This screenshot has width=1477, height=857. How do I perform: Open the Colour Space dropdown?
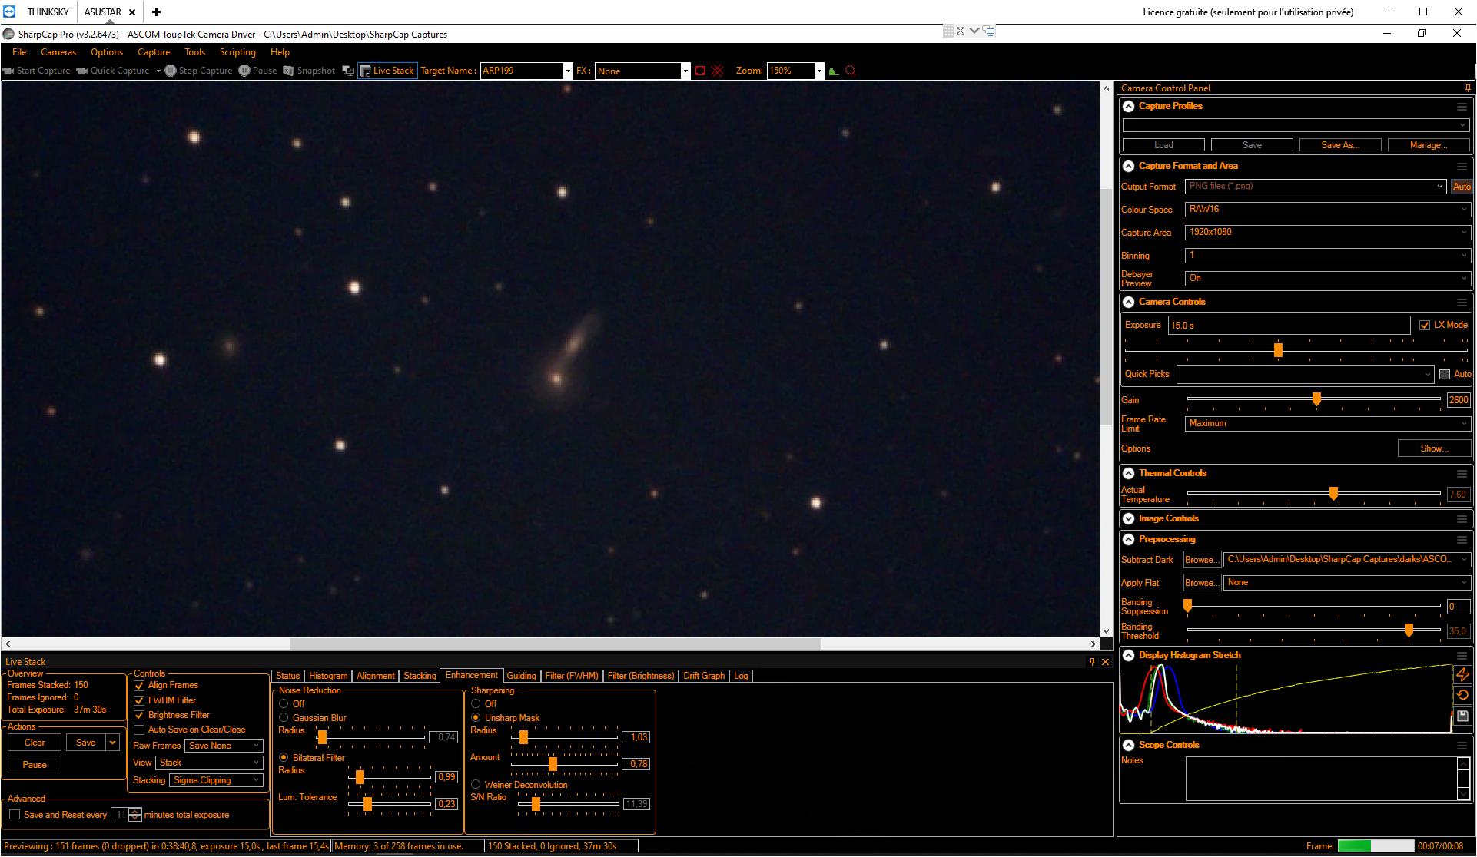pyautogui.click(x=1328, y=210)
